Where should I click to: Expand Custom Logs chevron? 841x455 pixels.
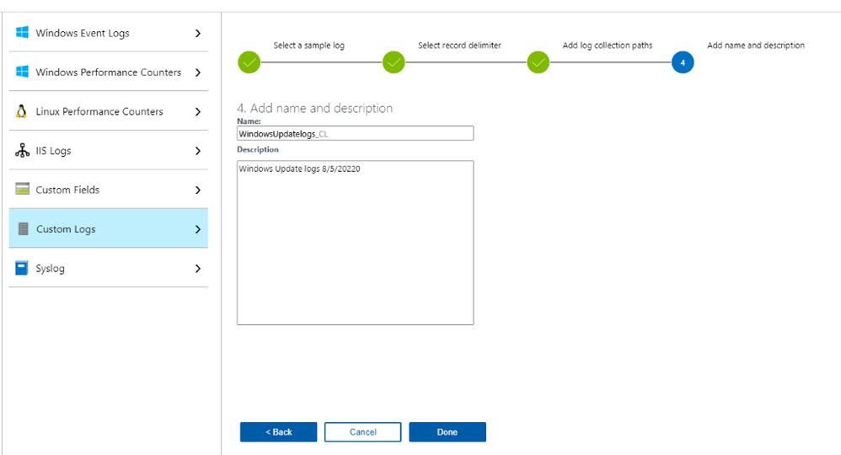click(x=198, y=229)
